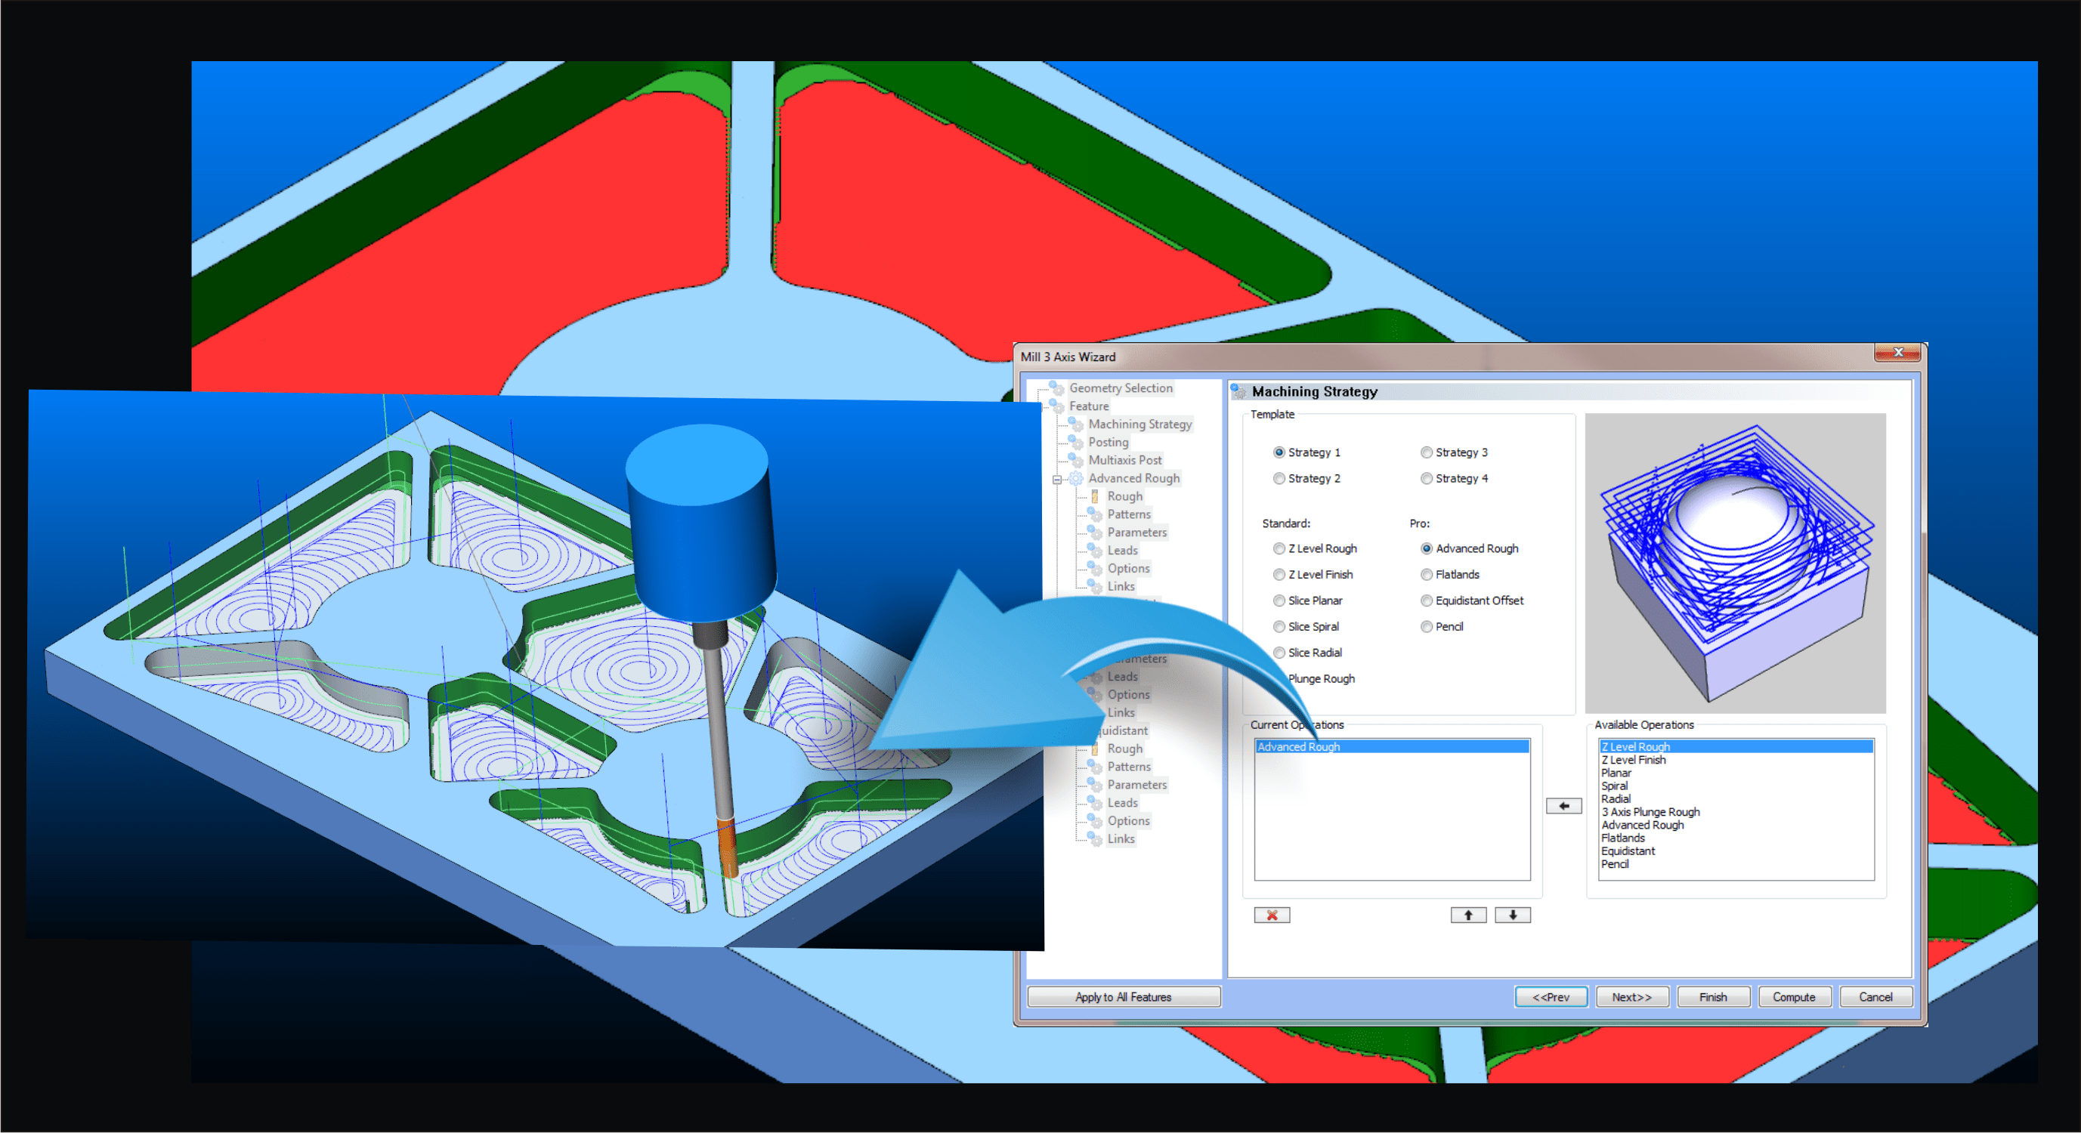Image resolution: width=2081 pixels, height=1133 pixels.
Task: Click the Machining Strategy gear icon
Action: tap(1076, 424)
